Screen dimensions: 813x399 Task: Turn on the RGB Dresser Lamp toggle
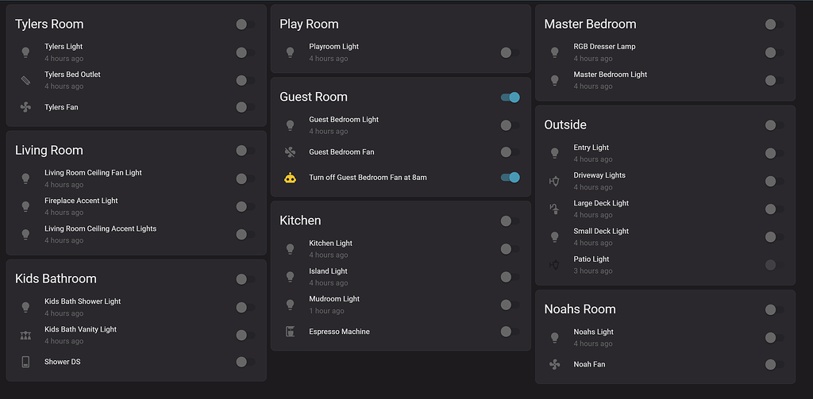774,52
